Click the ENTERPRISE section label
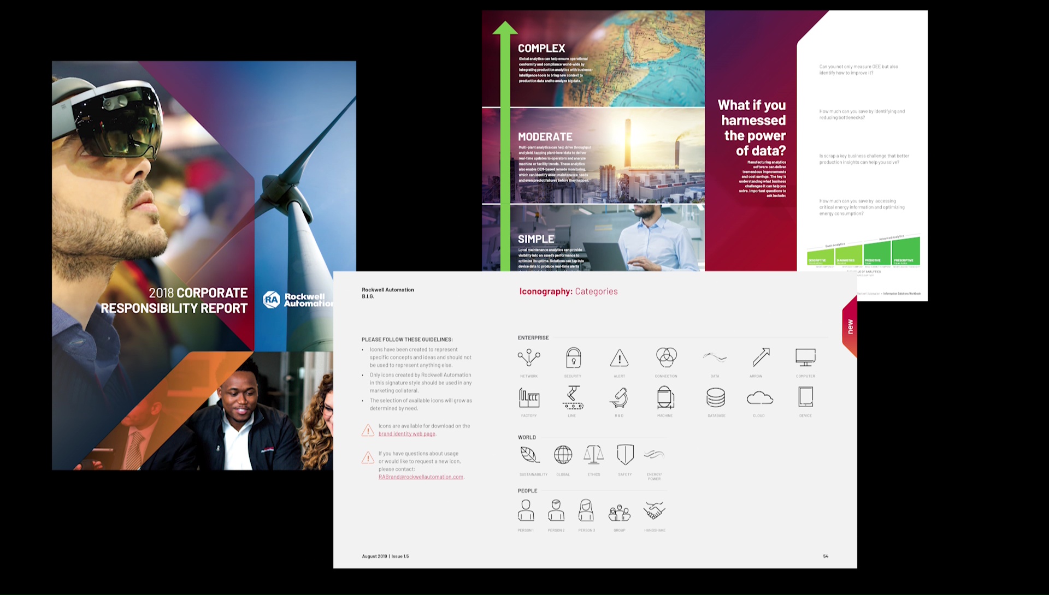Image resolution: width=1049 pixels, height=595 pixels. click(x=533, y=338)
